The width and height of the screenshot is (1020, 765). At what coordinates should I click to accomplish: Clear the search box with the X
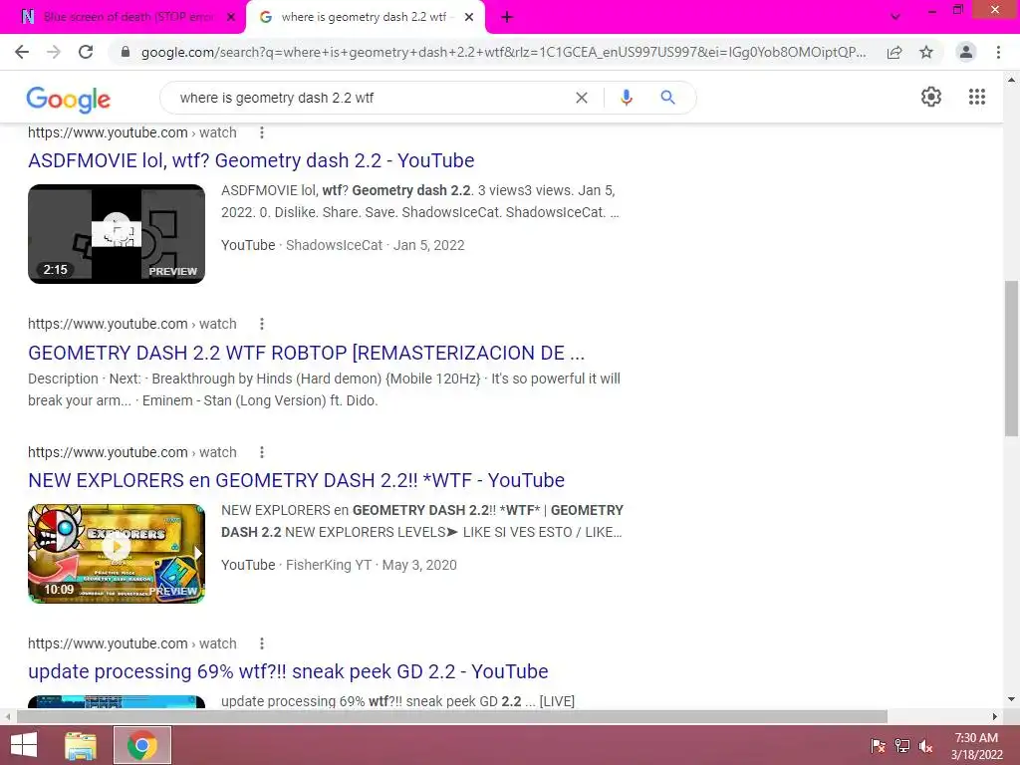[x=582, y=98]
